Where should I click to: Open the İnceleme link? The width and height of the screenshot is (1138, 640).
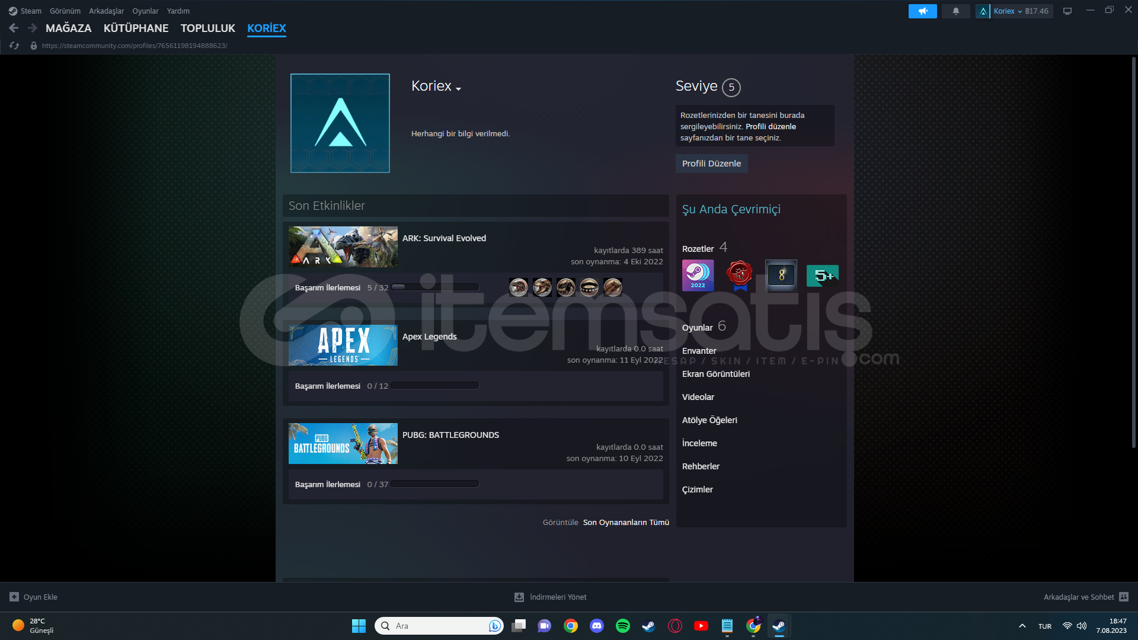[x=700, y=443]
